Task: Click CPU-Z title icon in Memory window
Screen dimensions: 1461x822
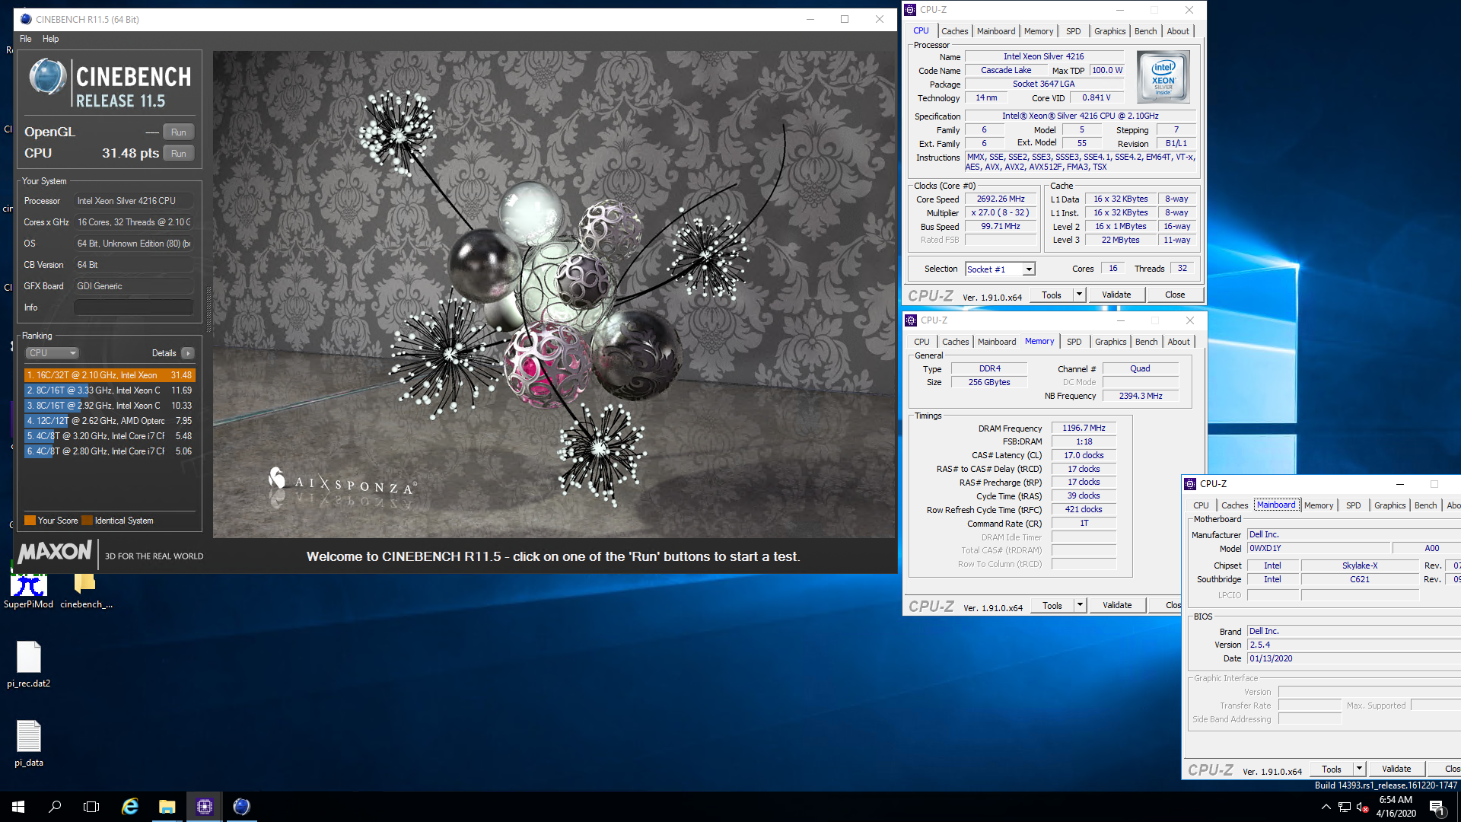Action: pyautogui.click(x=911, y=320)
